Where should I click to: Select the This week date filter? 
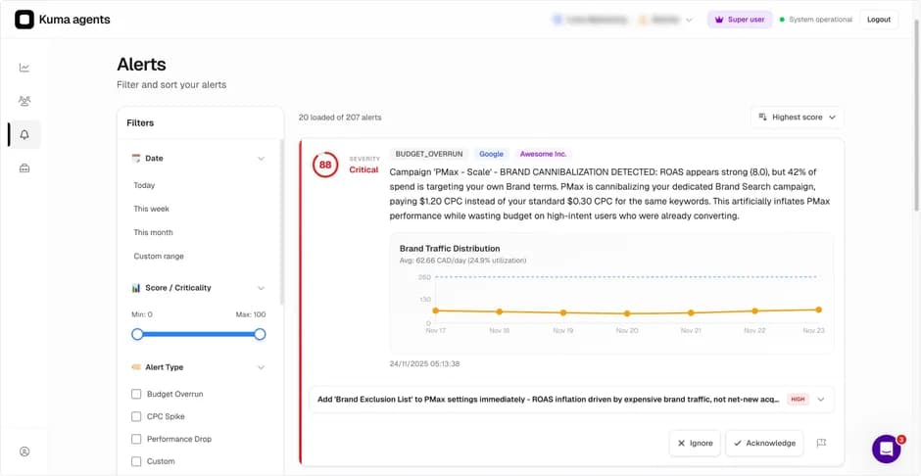(x=151, y=209)
